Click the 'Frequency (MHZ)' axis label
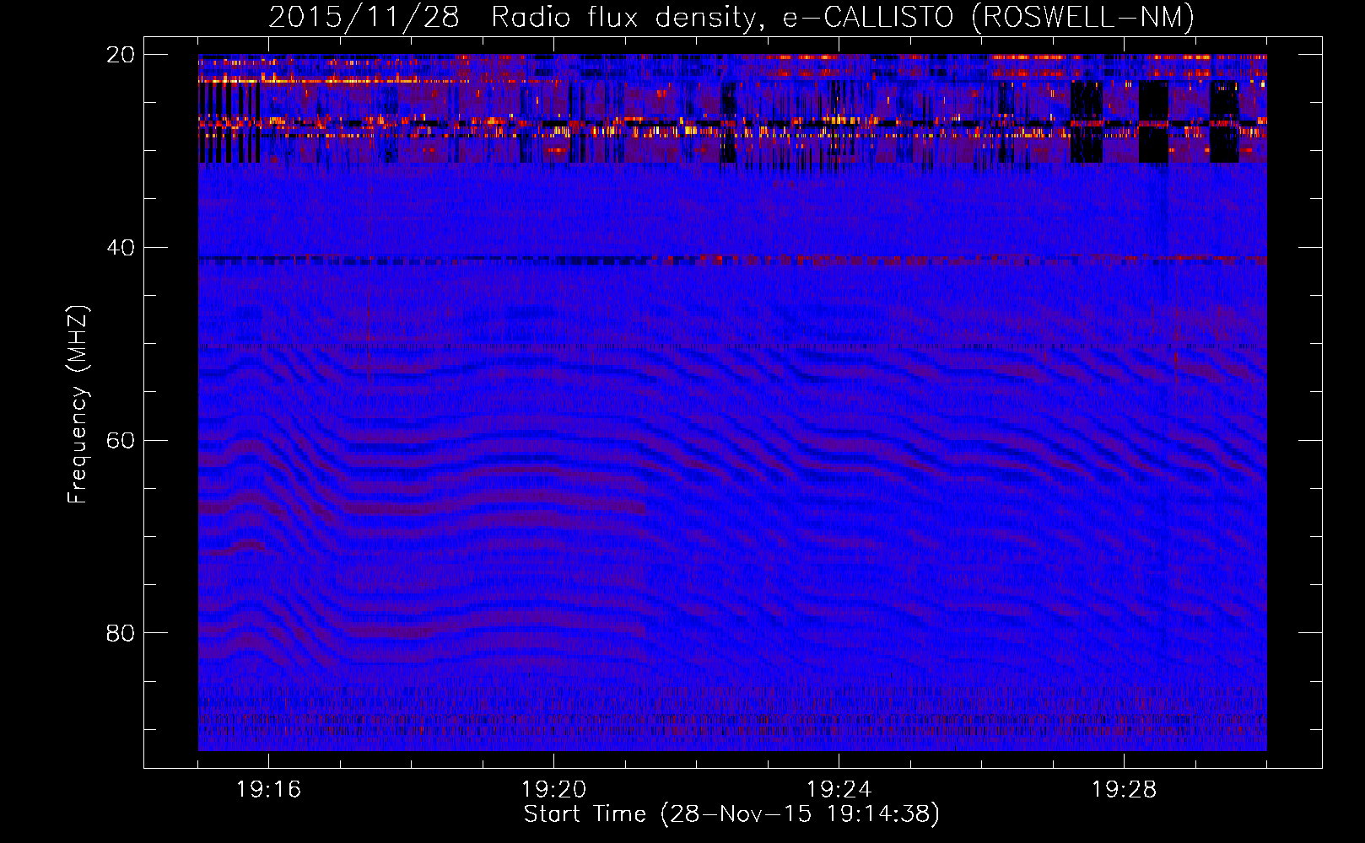The height and width of the screenshot is (843, 1365). (x=78, y=404)
